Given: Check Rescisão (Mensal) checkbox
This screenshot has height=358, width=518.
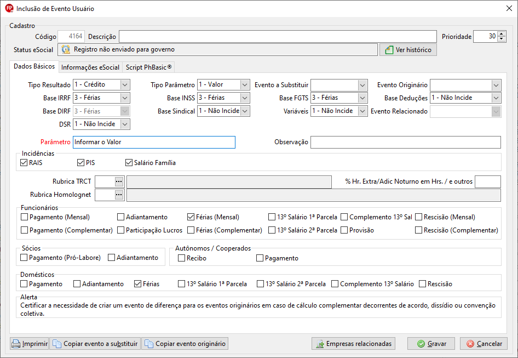Looking at the screenshot, I should pos(418,217).
